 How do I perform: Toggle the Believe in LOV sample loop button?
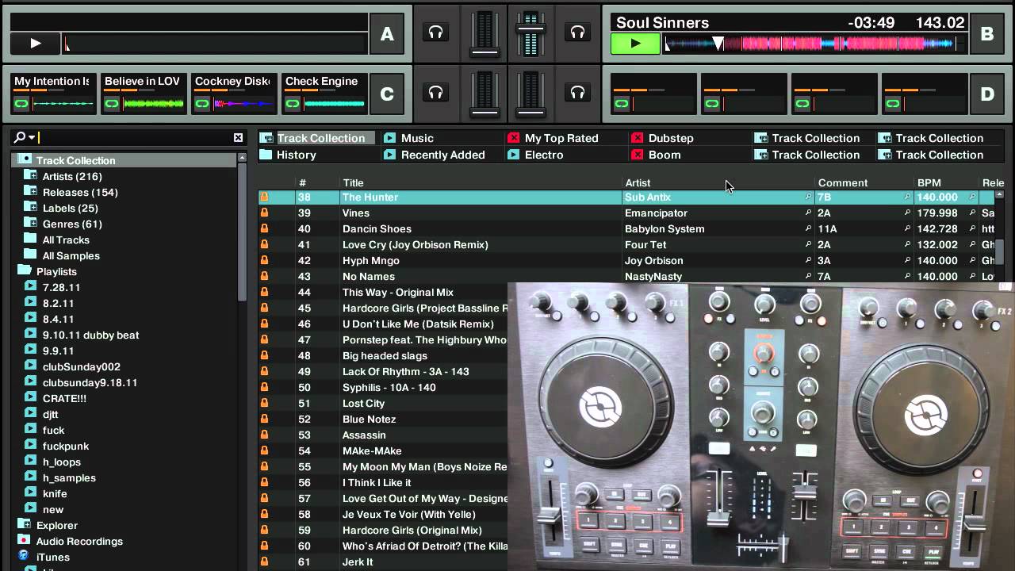[112, 104]
